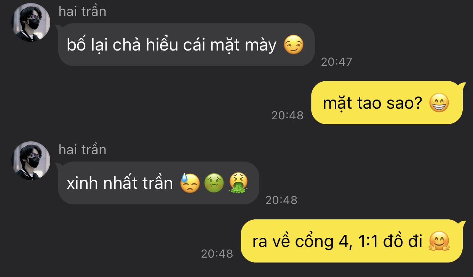This screenshot has width=473, height=277.
Task: Click the 20:48 timestamp beside "mặt tao sao?"
Action: (288, 115)
